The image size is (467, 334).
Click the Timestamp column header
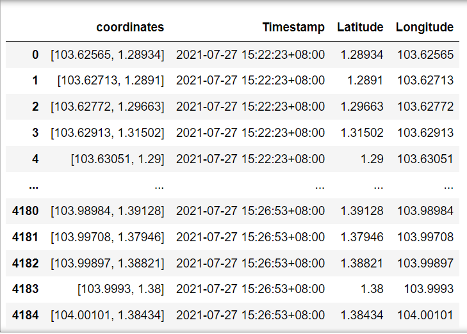(293, 28)
